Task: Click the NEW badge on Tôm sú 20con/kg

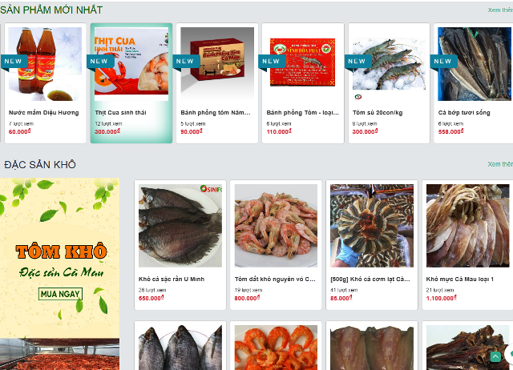Action: (x=358, y=62)
